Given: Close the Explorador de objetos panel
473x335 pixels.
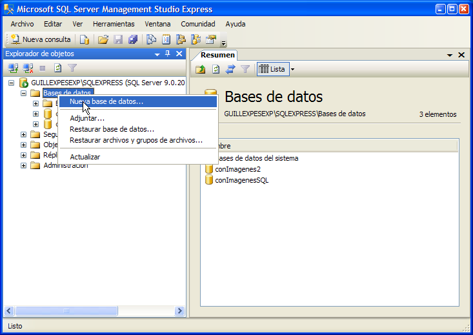Looking at the screenshot, I should point(179,54).
